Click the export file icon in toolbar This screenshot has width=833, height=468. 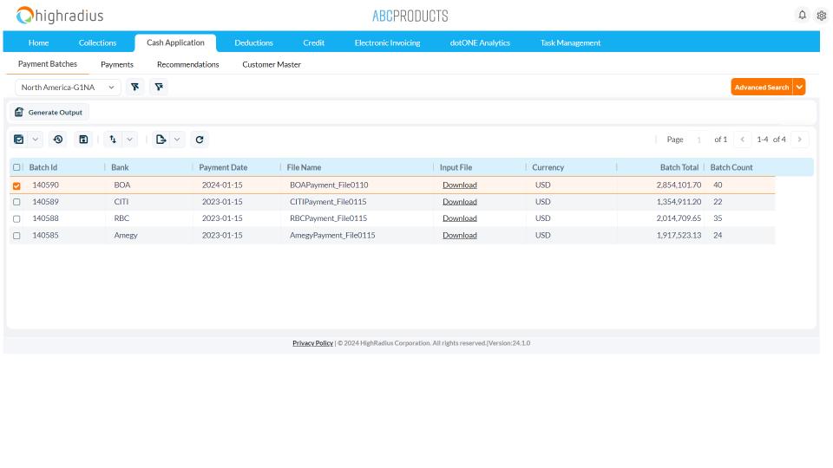(x=161, y=140)
